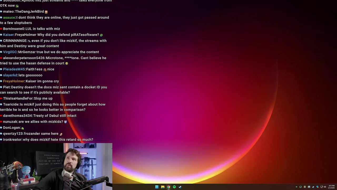Viewport: 337px width, 190px height.
Task: Click the emote in PleiadesM45's Faith1ess message
Action: 45,69
